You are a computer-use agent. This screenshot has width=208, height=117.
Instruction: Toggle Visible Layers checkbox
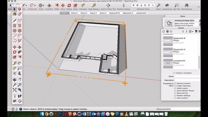[x=175, y=88]
